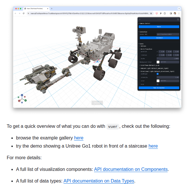Image resolution: width=188 pixels, height=184 pixels.
Task: Click the Background Color hex field
Action: 170,62
